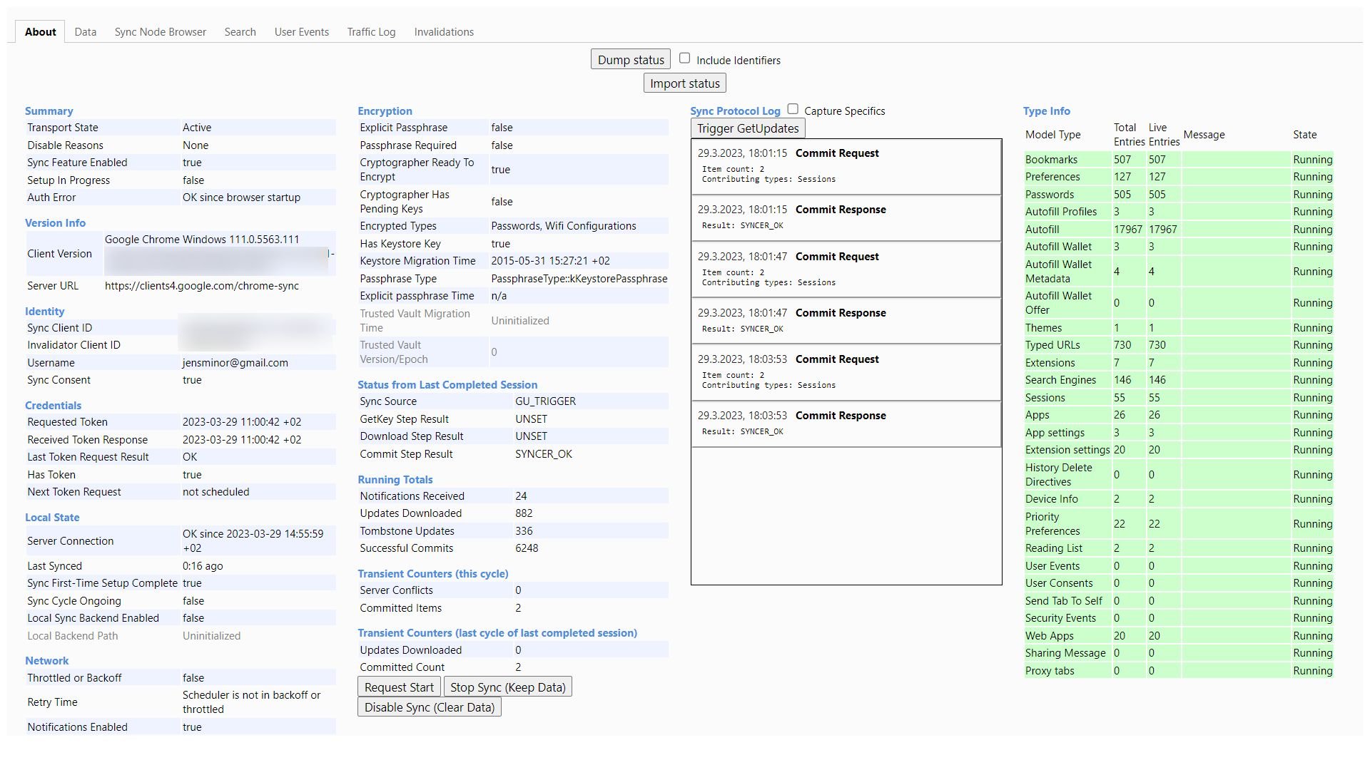Click the Dump status button

tap(630, 60)
